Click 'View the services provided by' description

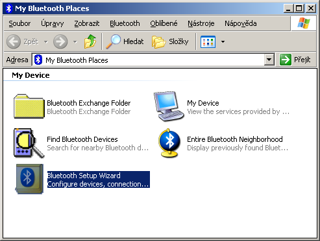coord(238,111)
